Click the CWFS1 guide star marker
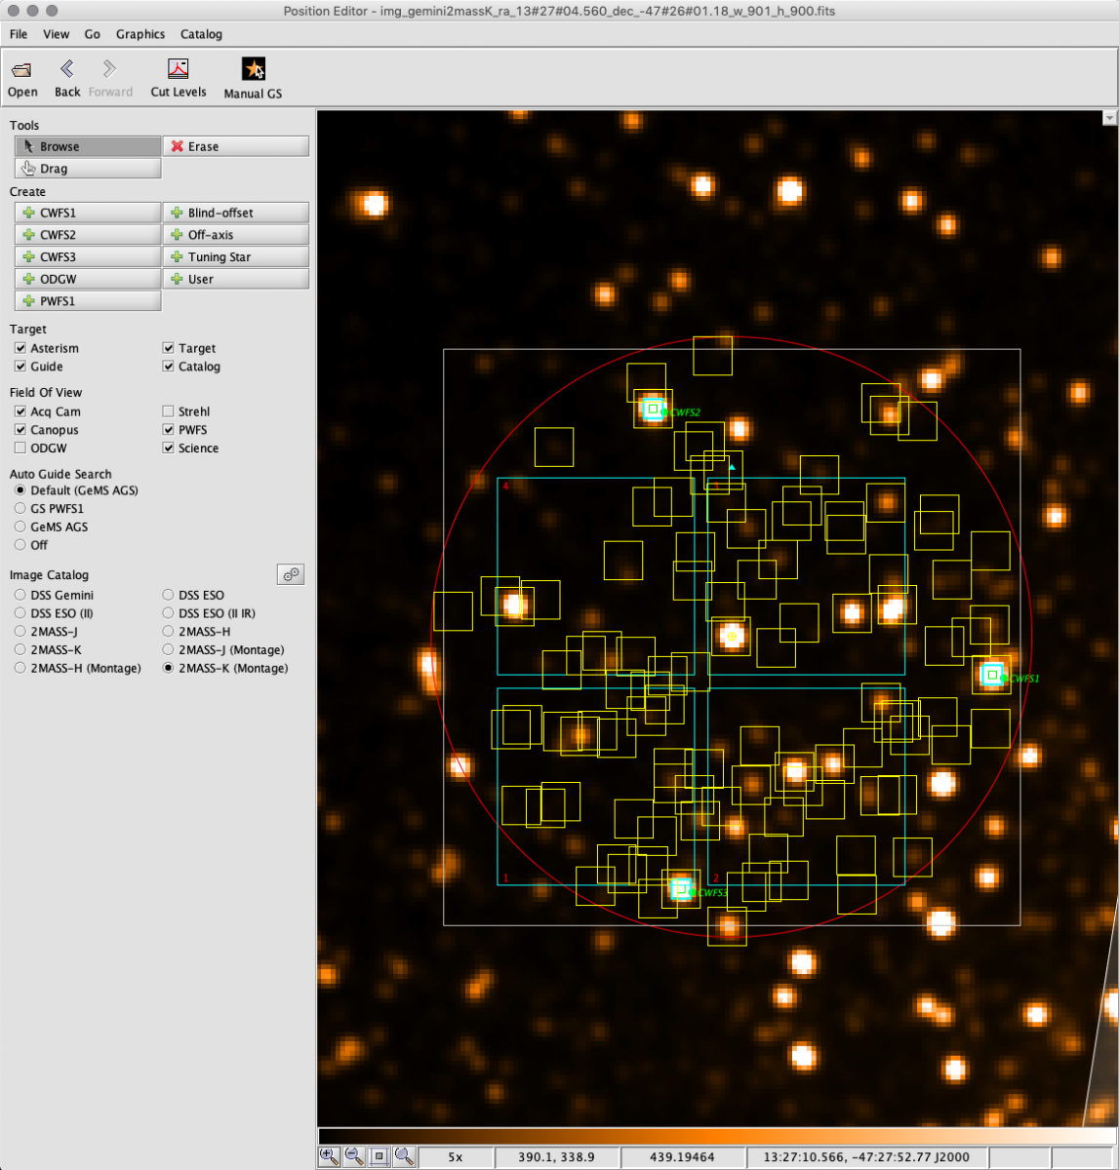1119x1170 pixels. tap(992, 674)
